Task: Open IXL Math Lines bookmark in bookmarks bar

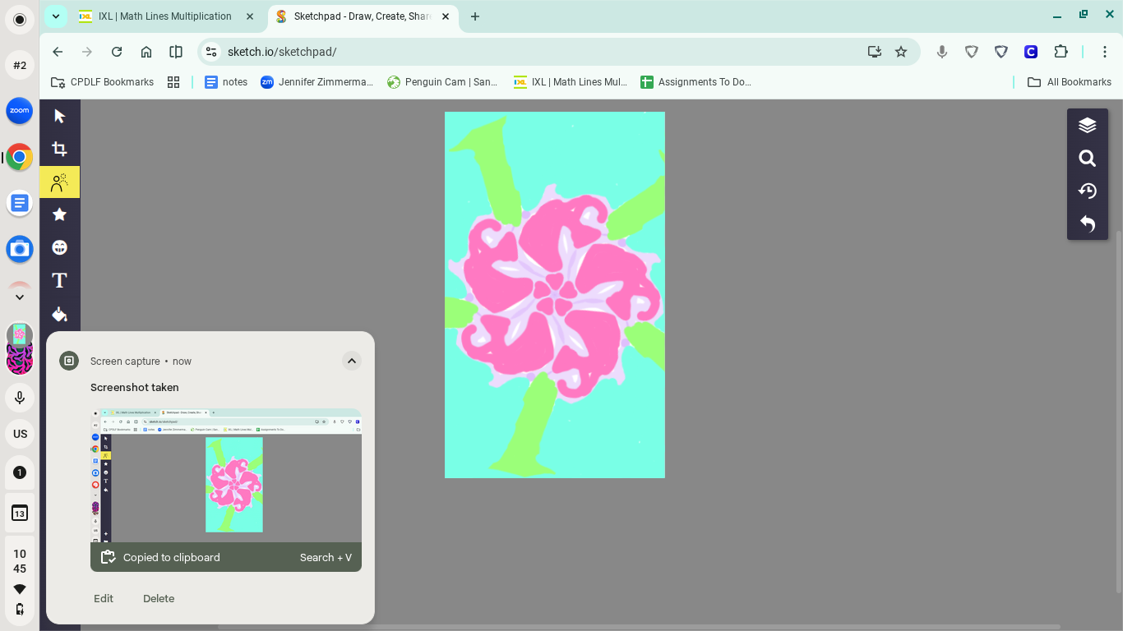Action: coord(571,82)
